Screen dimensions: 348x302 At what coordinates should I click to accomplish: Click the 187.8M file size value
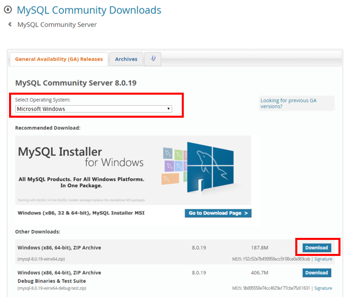(260, 248)
